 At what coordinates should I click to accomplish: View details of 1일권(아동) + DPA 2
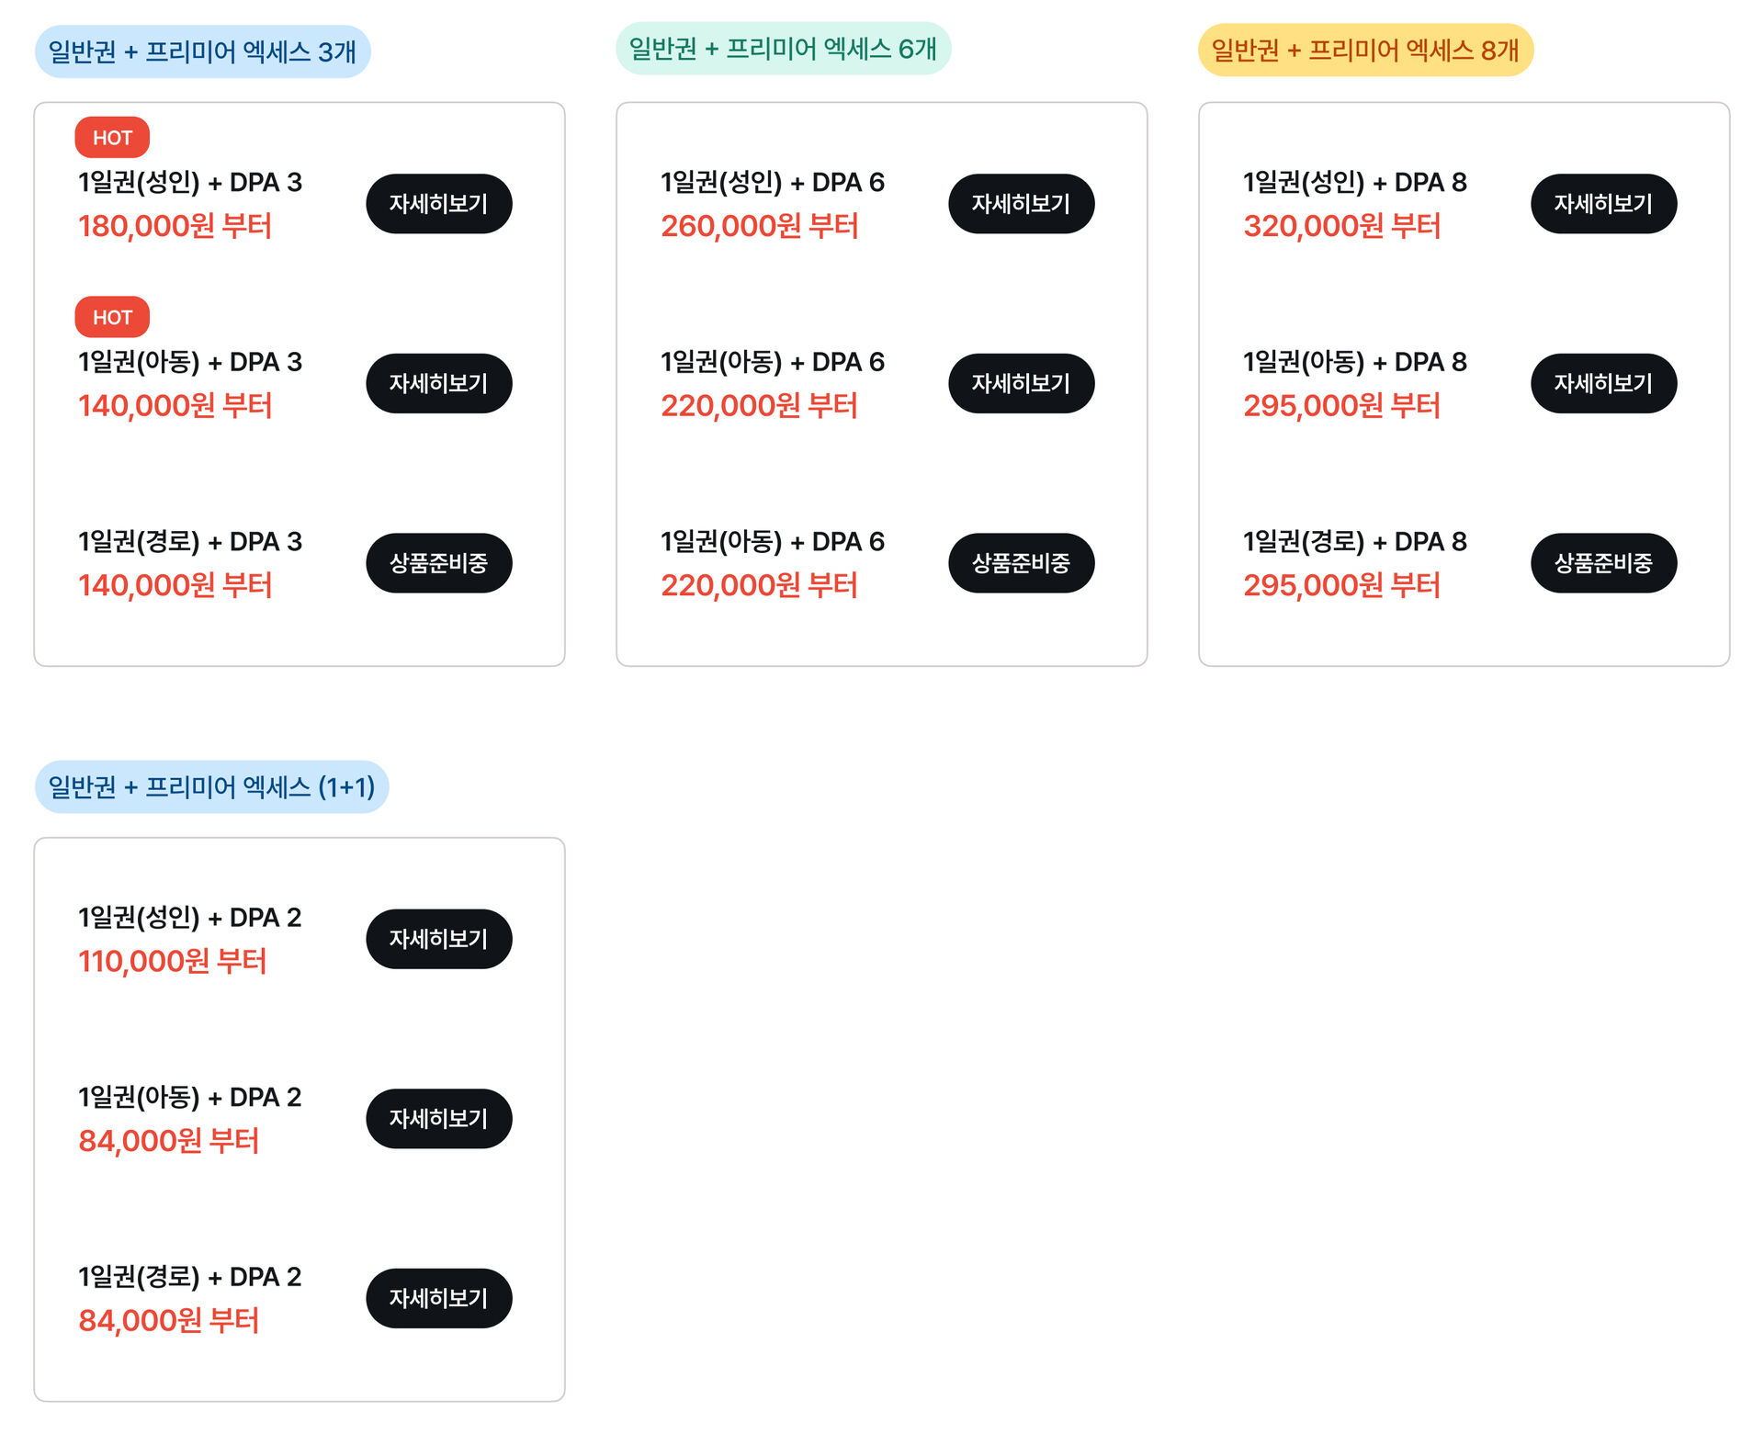tap(439, 1119)
